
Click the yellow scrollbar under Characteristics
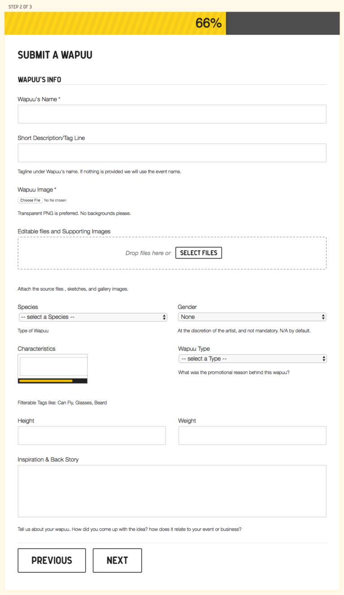pyautogui.click(x=45, y=381)
